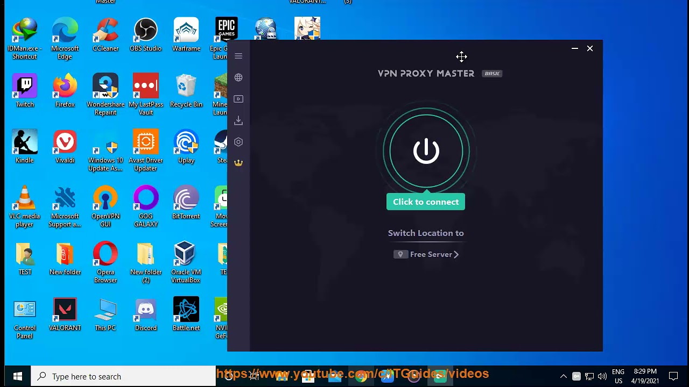Launch Vivaldi browser icon
The height and width of the screenshot is (387, 689).
(65, 147)
